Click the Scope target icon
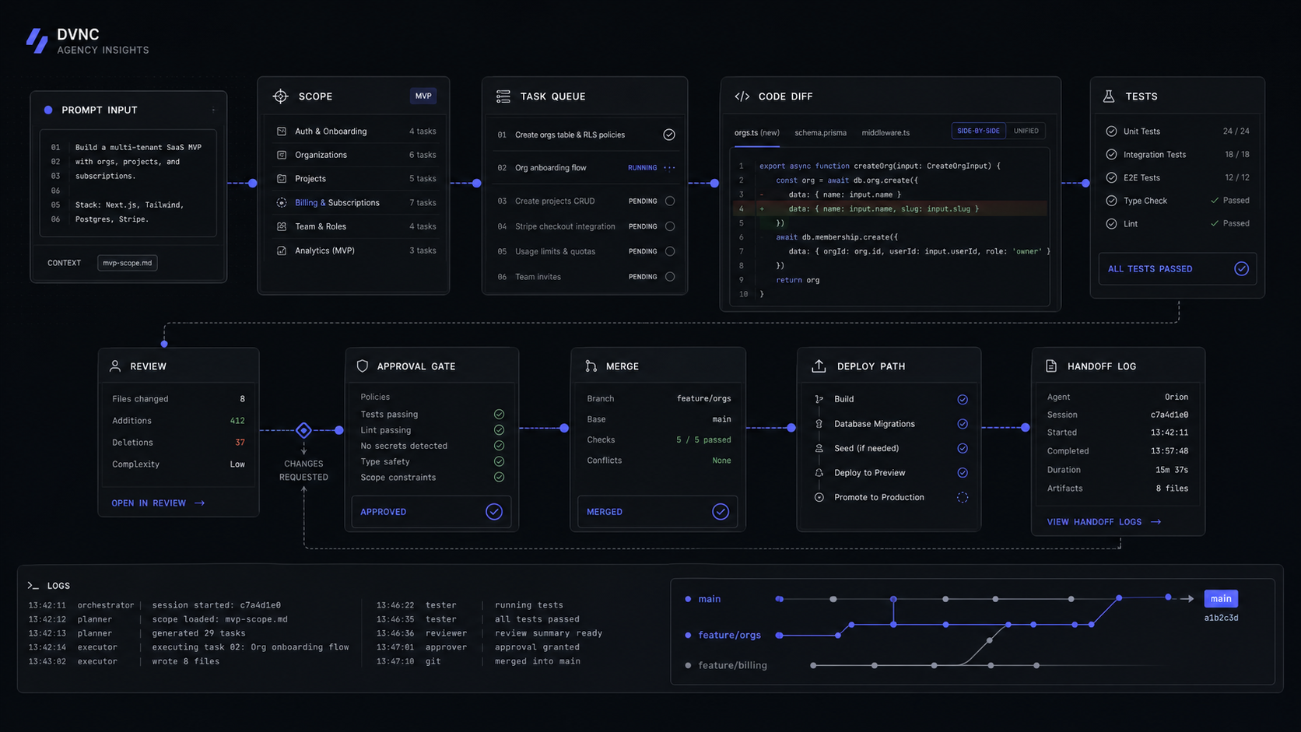Image resolution: width=1301 pixels, height=732 pixels. 280,96
